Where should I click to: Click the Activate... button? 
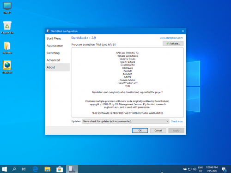click(x=173, y=44)
